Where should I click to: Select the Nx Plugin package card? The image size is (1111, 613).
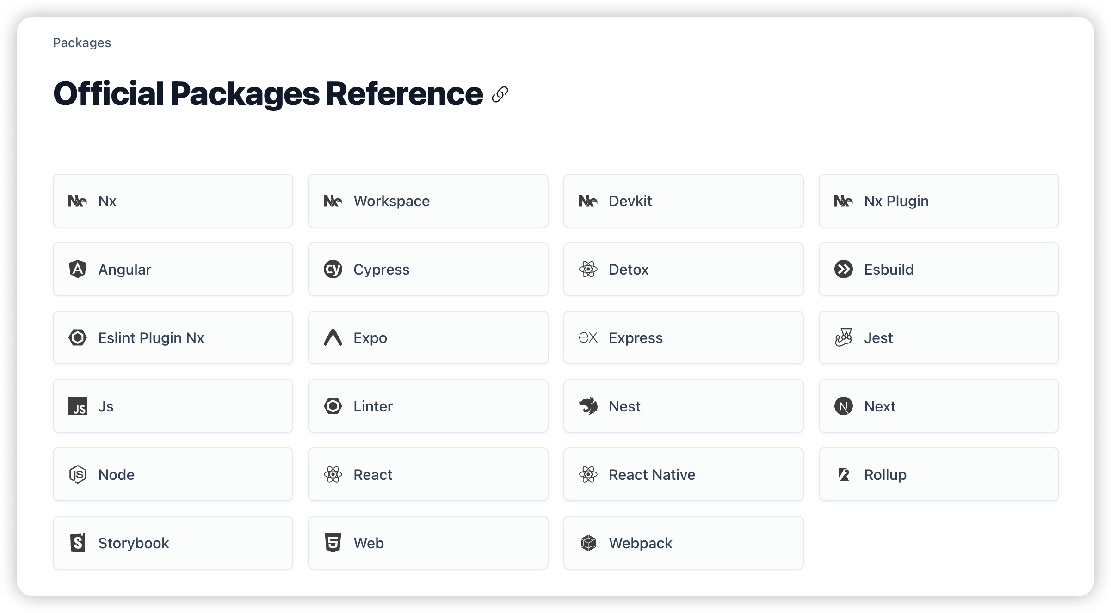click(938, 201)
